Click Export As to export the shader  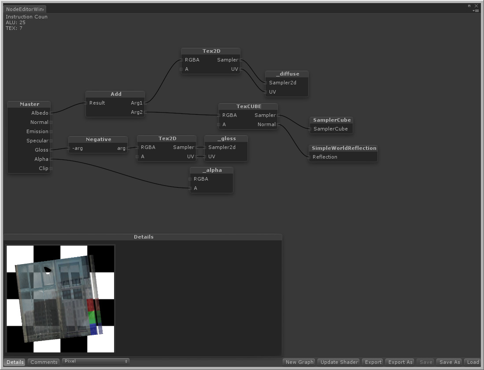click(x=399, y=362)
